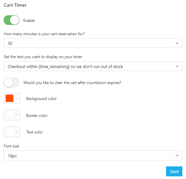Image resolution: width=186 pixels, height=179 pixels.
Task: Click the clear cart question label
Action: [72, 83]
